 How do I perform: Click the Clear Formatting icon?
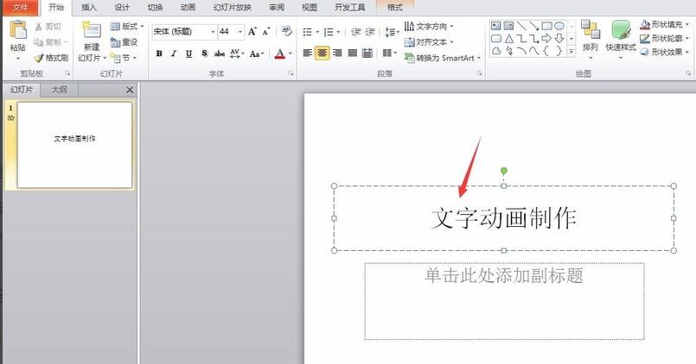tap(287, 31)
